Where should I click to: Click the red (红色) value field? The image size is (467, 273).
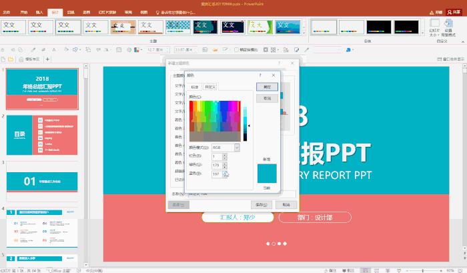click(217, 156)
